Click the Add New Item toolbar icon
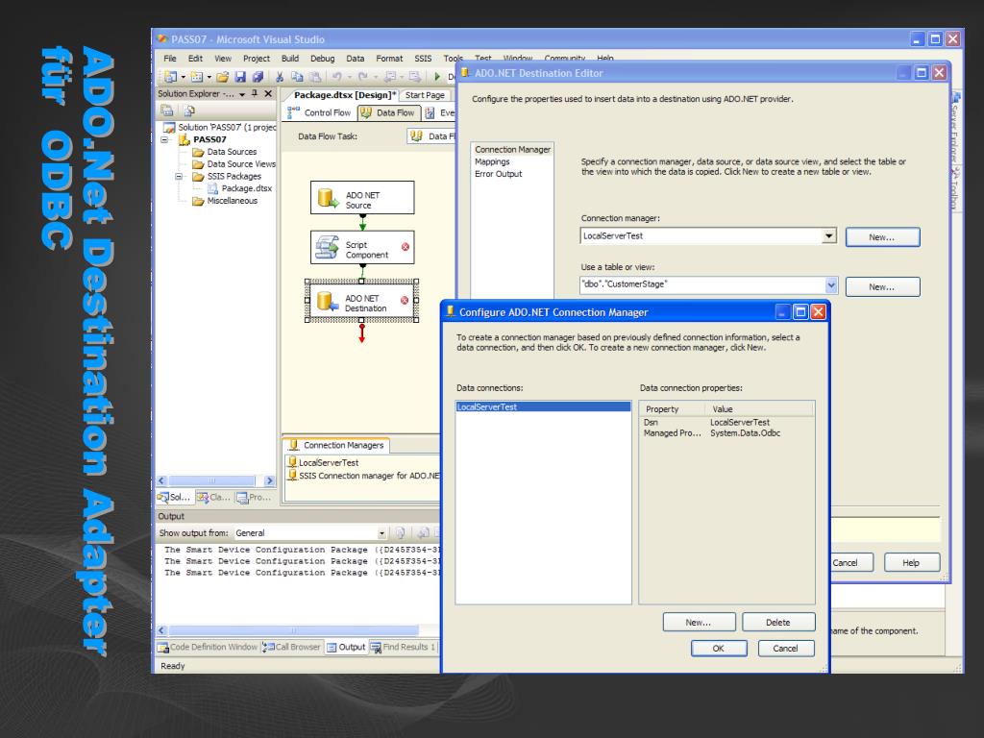This screenshot has height=738, width=984. [x=196, y=77]
